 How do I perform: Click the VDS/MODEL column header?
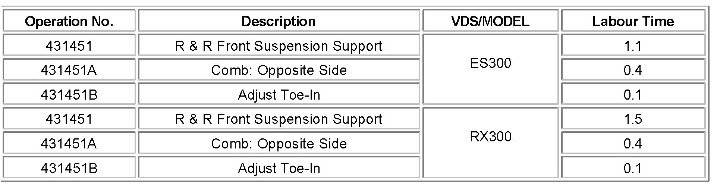[490, 21]
